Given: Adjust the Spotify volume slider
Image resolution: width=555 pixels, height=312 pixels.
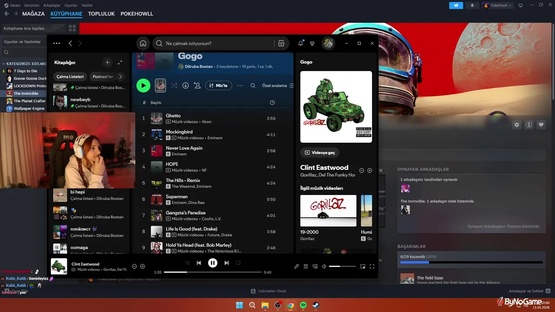Looking at the screenshot, I should pos(342,266).
